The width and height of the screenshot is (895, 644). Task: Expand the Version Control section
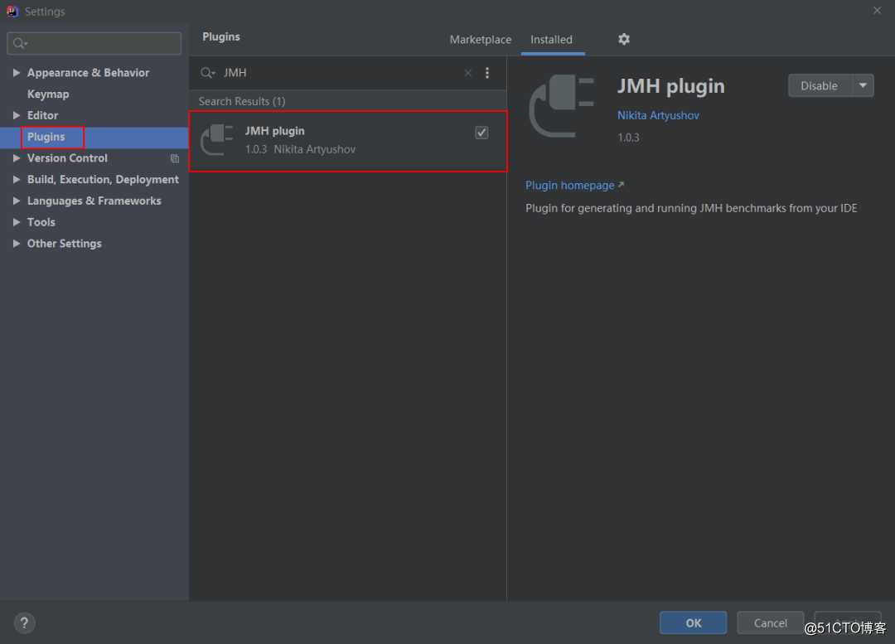click(x=17, y=158)
